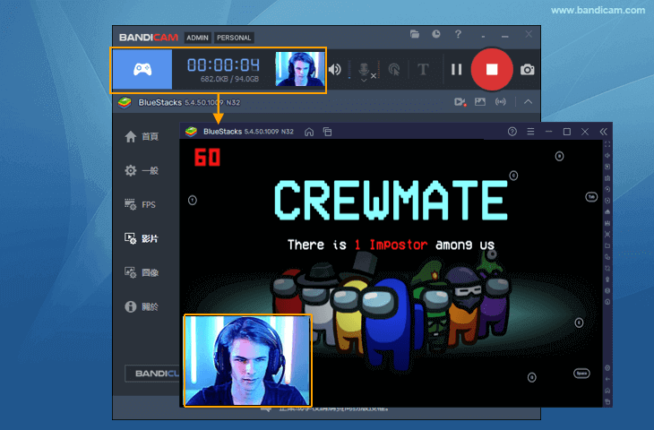Open the 首頁 home tab
654x430 pixels.
click(x=142, y=136)
